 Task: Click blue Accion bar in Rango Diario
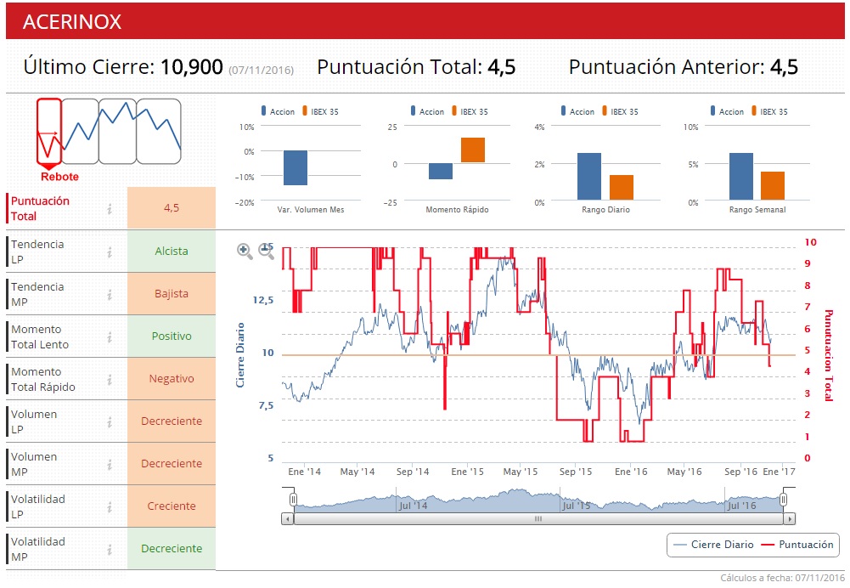[x=589, y=176]
